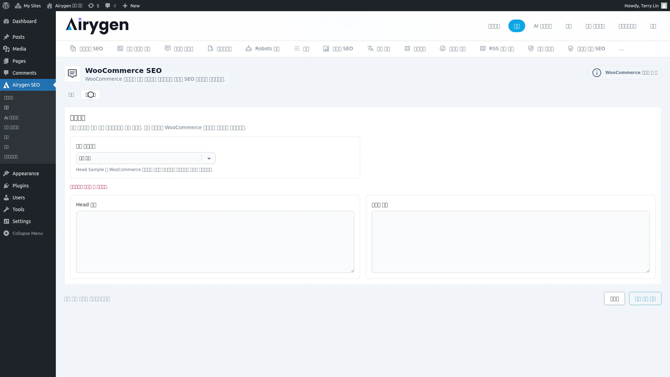Click the Airygen SEO logo icon in sidebar
This screenshot has height=377, width=670.
pos(6,85)
